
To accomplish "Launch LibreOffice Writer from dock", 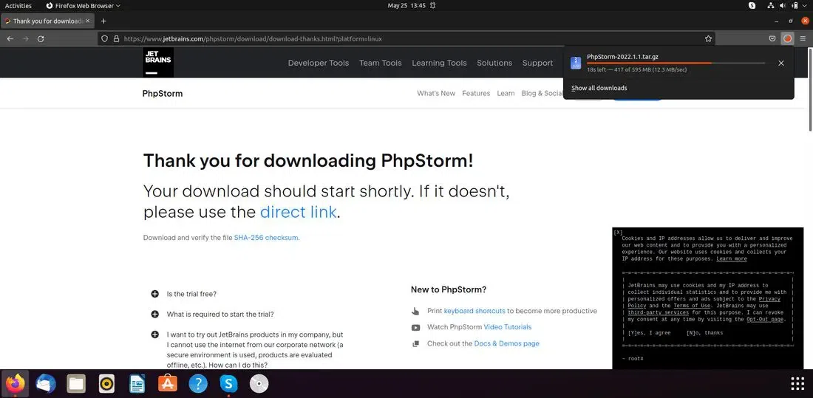I will point(137,384).
